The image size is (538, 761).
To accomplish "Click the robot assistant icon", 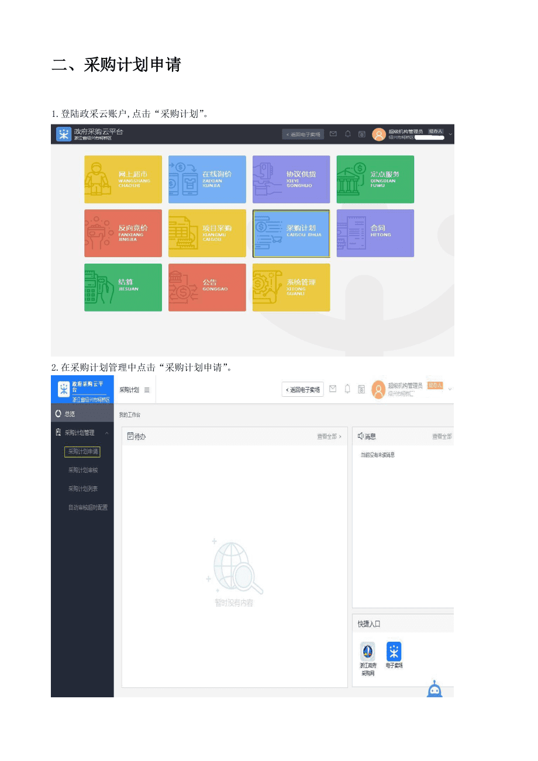I will pyautogui.click(x=434, y=689).
